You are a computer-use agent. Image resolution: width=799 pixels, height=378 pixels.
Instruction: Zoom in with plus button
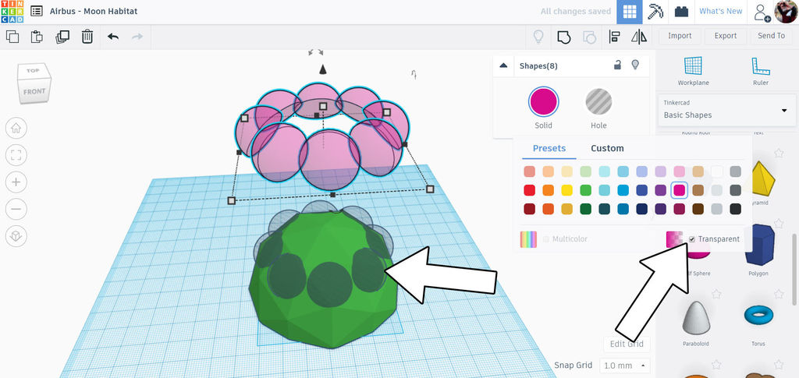[16, 182]
